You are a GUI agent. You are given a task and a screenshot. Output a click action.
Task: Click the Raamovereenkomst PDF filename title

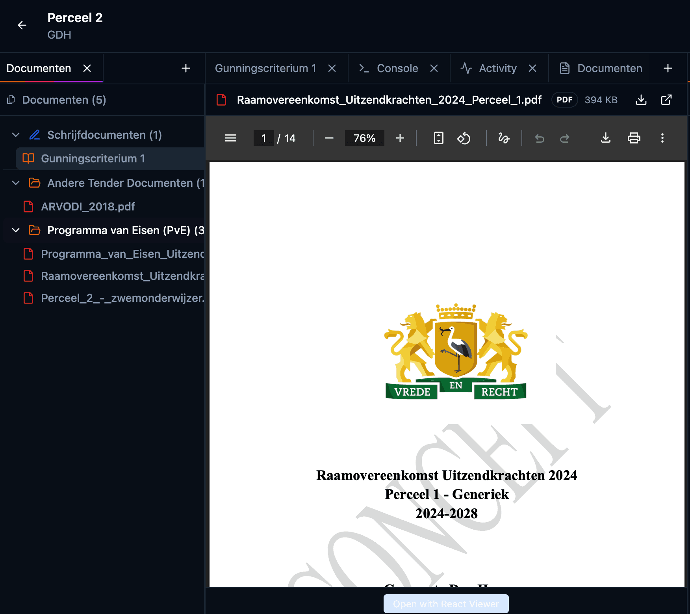tap(389, 100)
